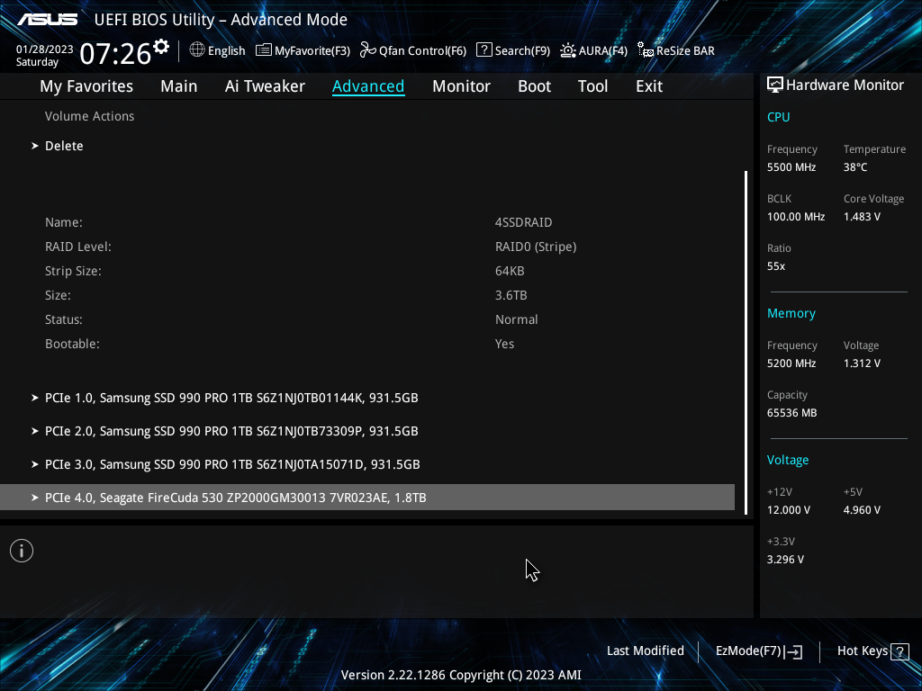Click the 3.6TB size value
This screenshot has width=922, height=691.
(x=511, y=295)
